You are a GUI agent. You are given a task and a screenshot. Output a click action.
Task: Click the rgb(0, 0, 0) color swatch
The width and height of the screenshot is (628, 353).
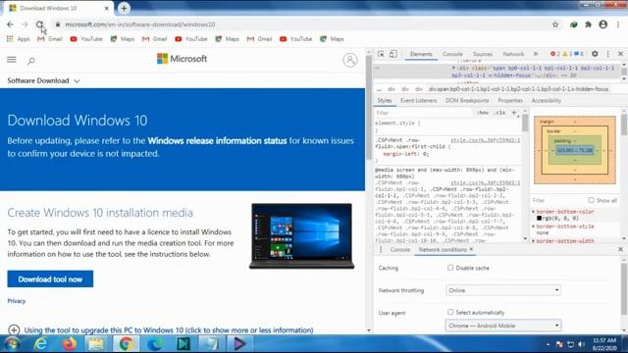pos(539,218)
